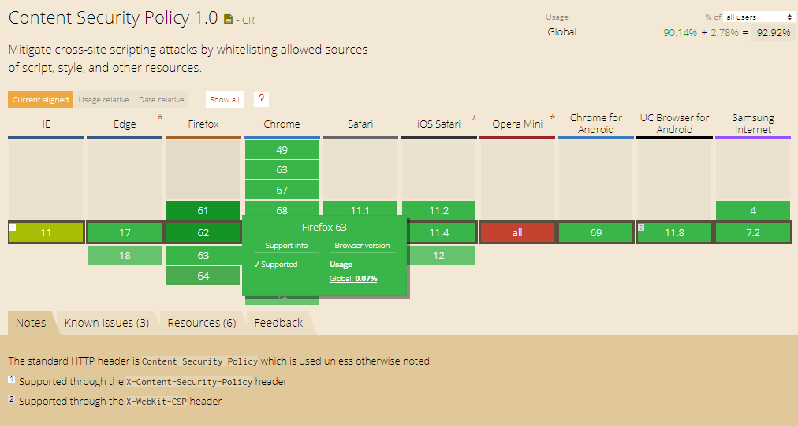The image size is (798, 426).
Task: Click the iOS Safari 12 cell
Action: click(x=442, y=255)
